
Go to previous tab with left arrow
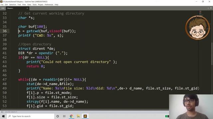(x=2, y=8)
